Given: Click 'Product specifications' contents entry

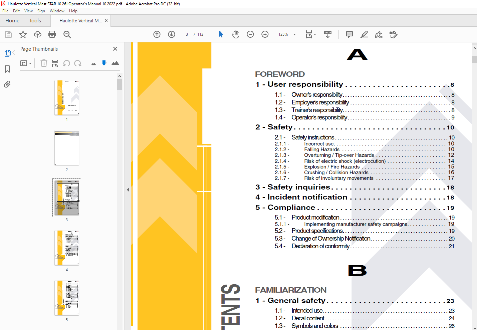Looking at the screenshot, I should pos(365,231).
